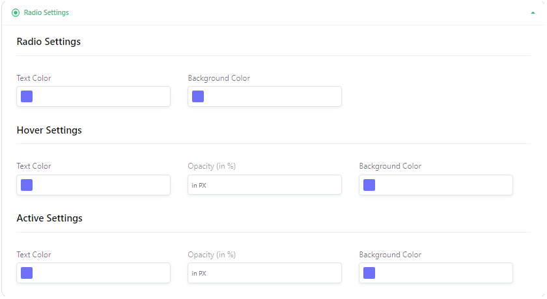This screenshot has width=547, height=299.
Task: Focus the Active Settings Text Color field
Action: pos(94,273)
